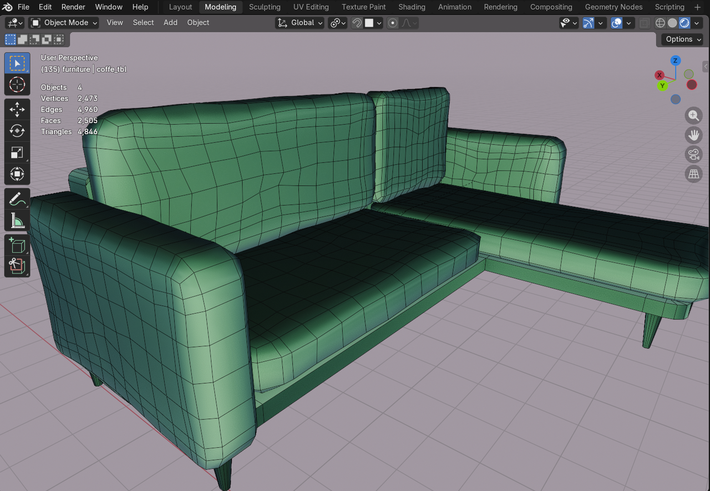Choose the Scale tool
Viewport: 710px width, 491px height.
(x=17, y=152)
